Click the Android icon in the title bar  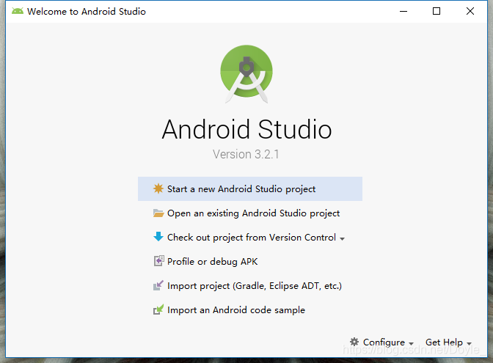point(18,11)
